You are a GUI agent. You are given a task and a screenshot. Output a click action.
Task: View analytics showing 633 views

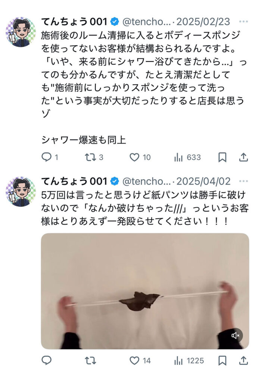[187, 157]
